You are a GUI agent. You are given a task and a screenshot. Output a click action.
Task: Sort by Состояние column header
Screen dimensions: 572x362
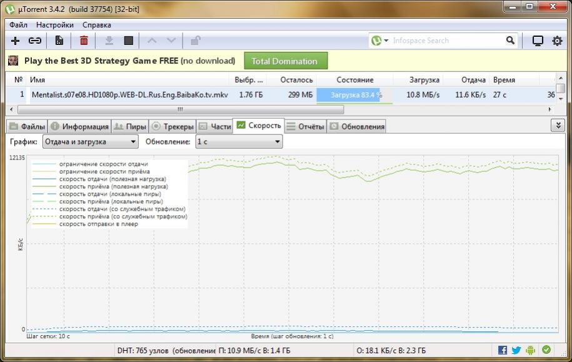(x=355, y=80)
